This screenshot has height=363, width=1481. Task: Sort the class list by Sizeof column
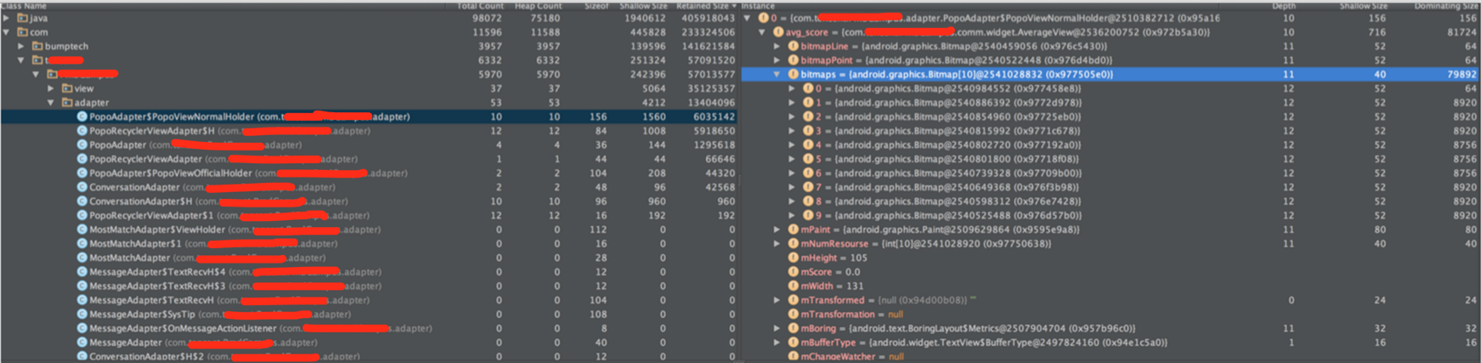(596, 6)
